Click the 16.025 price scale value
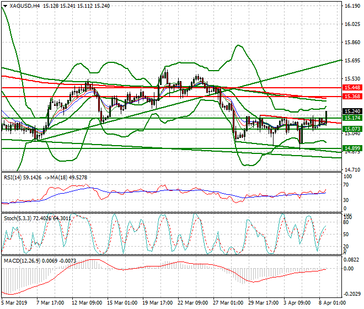The image size is (364, 309). (x=352, y=24)
